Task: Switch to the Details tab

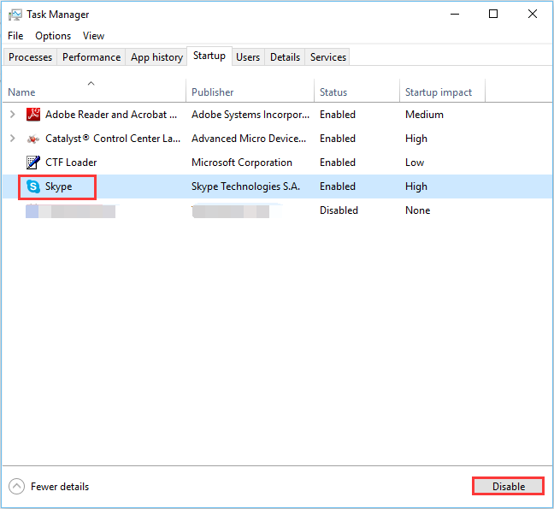Action: [x=285, y=57]
